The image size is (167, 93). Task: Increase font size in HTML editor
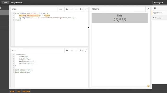pos(81,9)
